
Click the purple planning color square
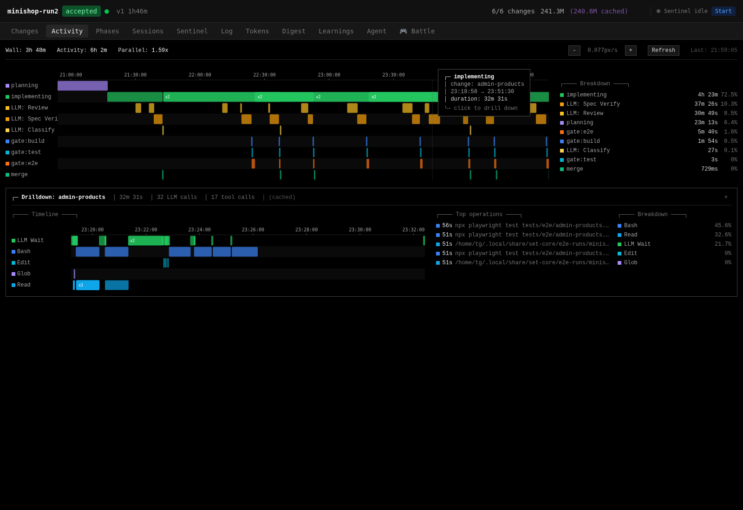click(7, 85)
